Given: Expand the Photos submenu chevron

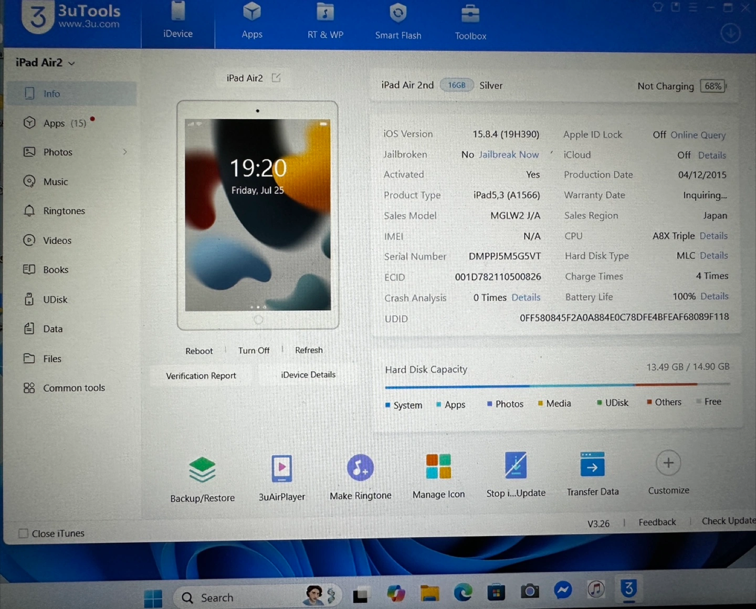Looking at the screenshot, I should coord(125,152).
